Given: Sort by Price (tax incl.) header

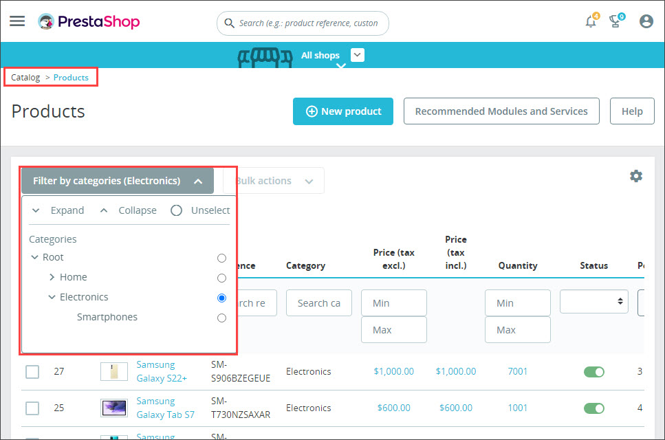Looking at the screenshot, I should click(x=456, y=252).
